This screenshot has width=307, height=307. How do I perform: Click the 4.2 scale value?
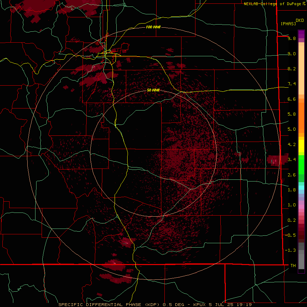(x=292, y=145)
